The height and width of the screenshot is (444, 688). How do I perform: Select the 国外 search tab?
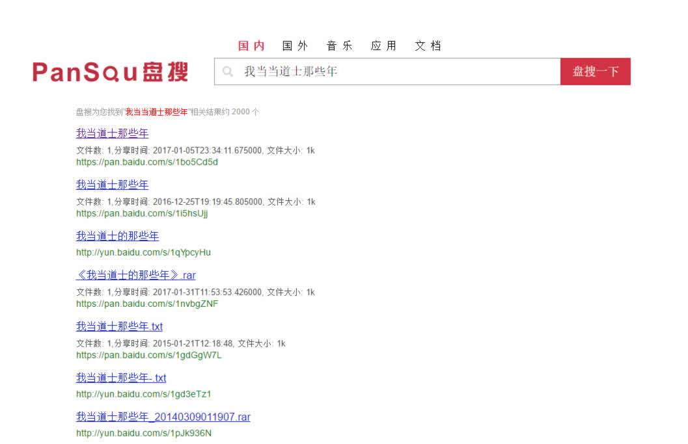point(295,46)
